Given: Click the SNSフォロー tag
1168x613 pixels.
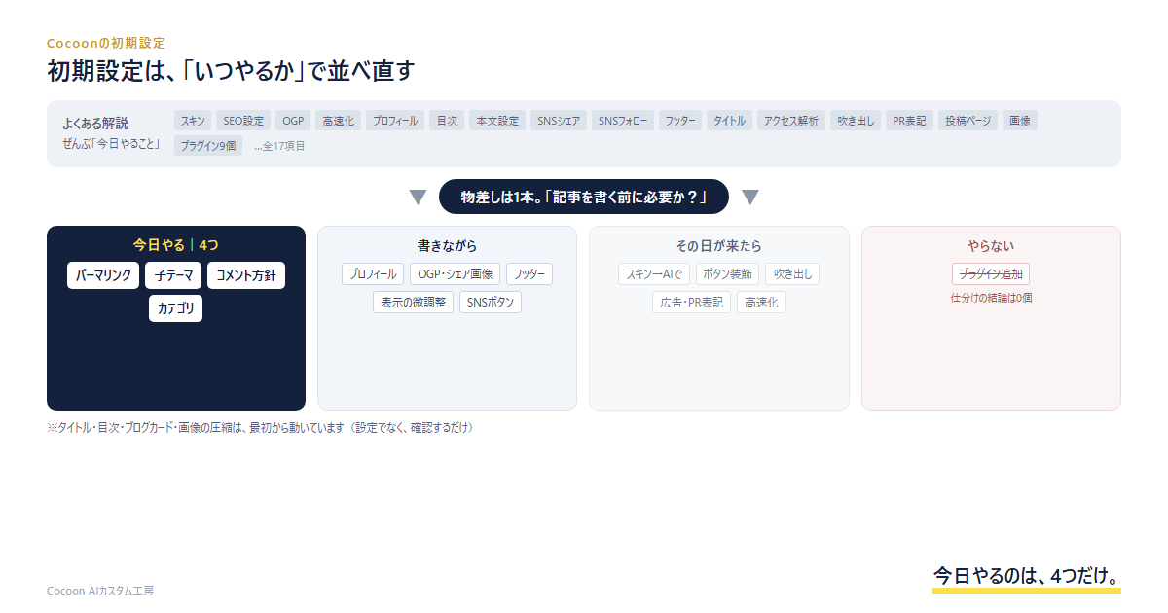Looking at the screenshot, I should tap(623, 121).
